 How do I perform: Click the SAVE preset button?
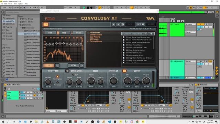130,24
